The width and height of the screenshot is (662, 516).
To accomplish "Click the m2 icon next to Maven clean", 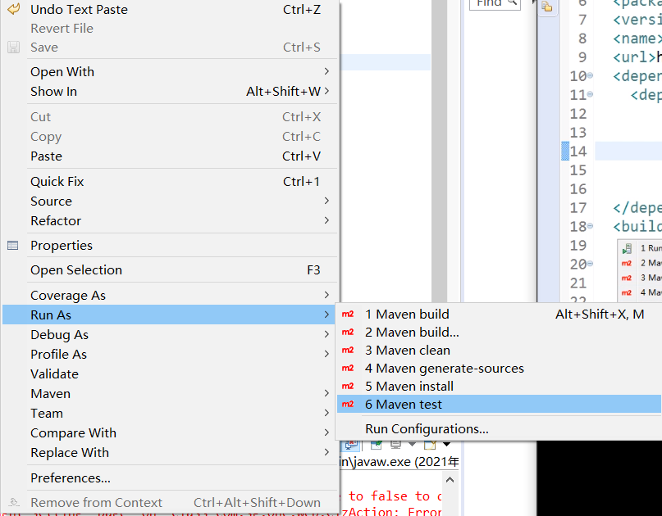I will click(348, 351).
